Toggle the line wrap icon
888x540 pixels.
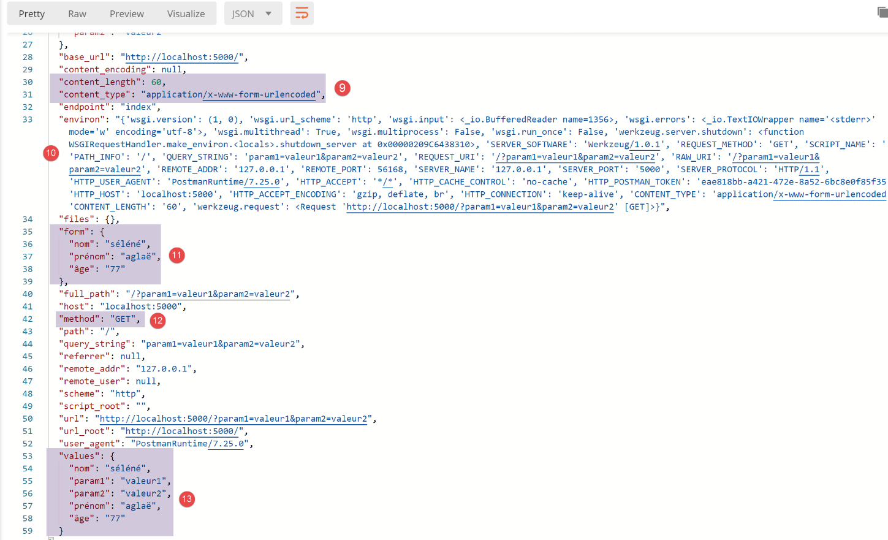pyautogui.click(x=302, y=13)
